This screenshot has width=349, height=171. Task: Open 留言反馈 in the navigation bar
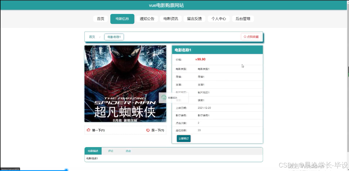click(194, 19)
